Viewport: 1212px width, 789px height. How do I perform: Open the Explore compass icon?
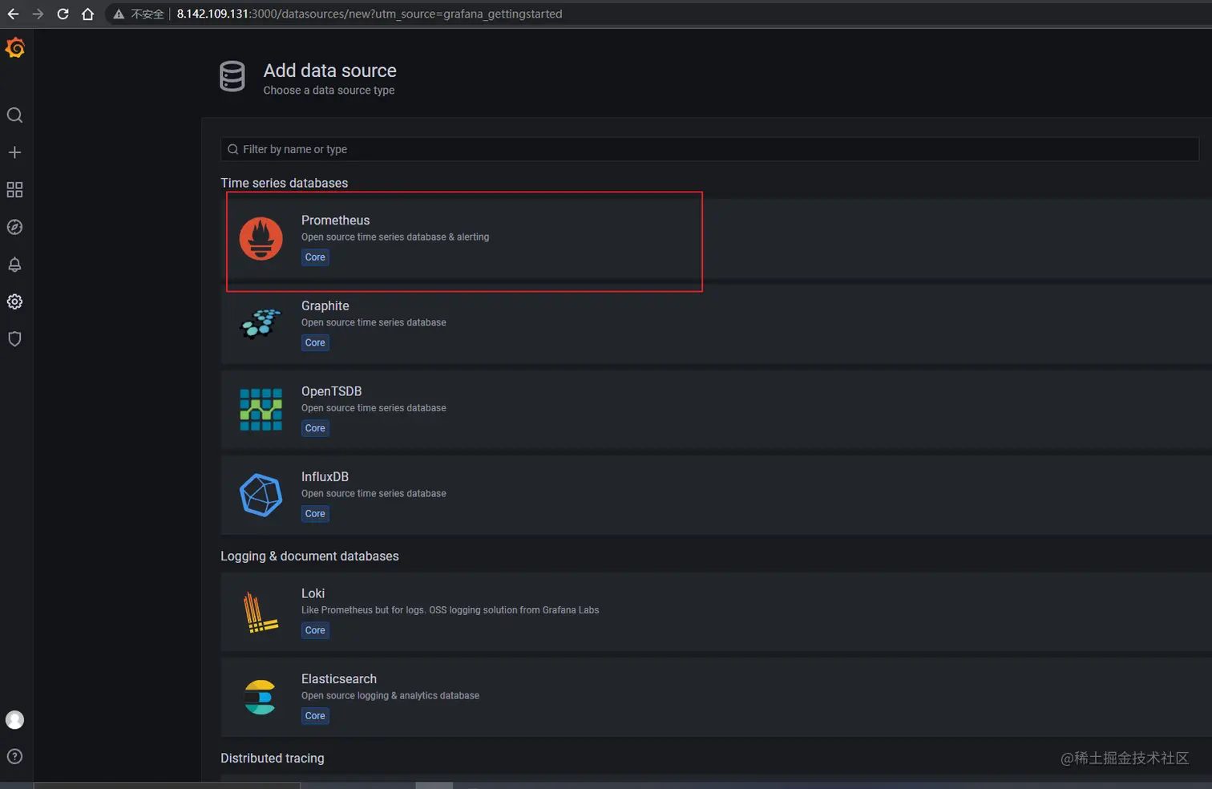[14, 227]
